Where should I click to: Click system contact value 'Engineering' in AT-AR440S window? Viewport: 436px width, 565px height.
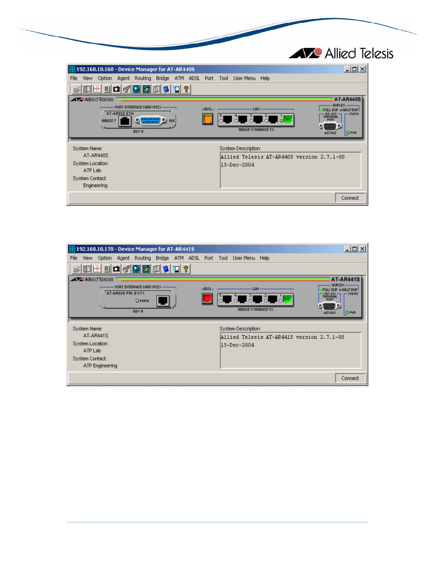(x=96, y=186)
